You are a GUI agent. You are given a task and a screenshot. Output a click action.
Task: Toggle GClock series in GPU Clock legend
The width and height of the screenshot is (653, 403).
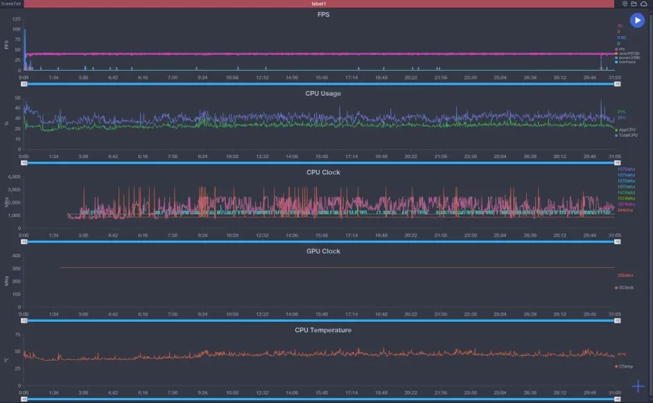point(625,288)
